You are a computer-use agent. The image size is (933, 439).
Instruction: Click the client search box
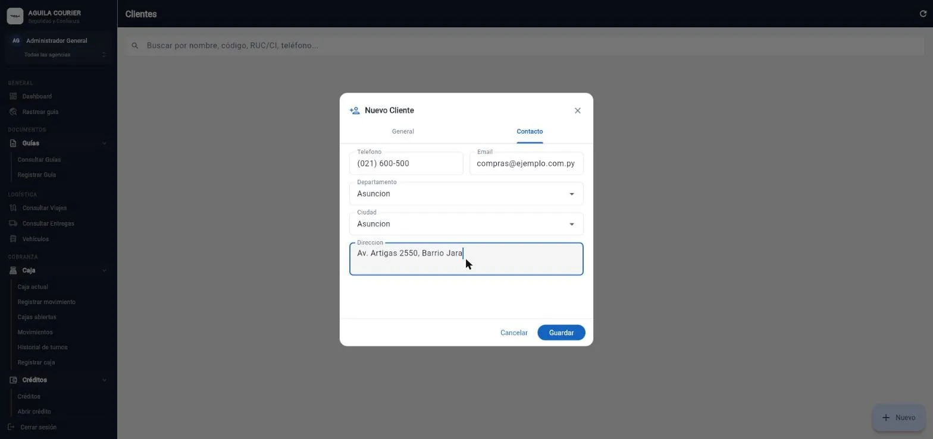[525, 46]
